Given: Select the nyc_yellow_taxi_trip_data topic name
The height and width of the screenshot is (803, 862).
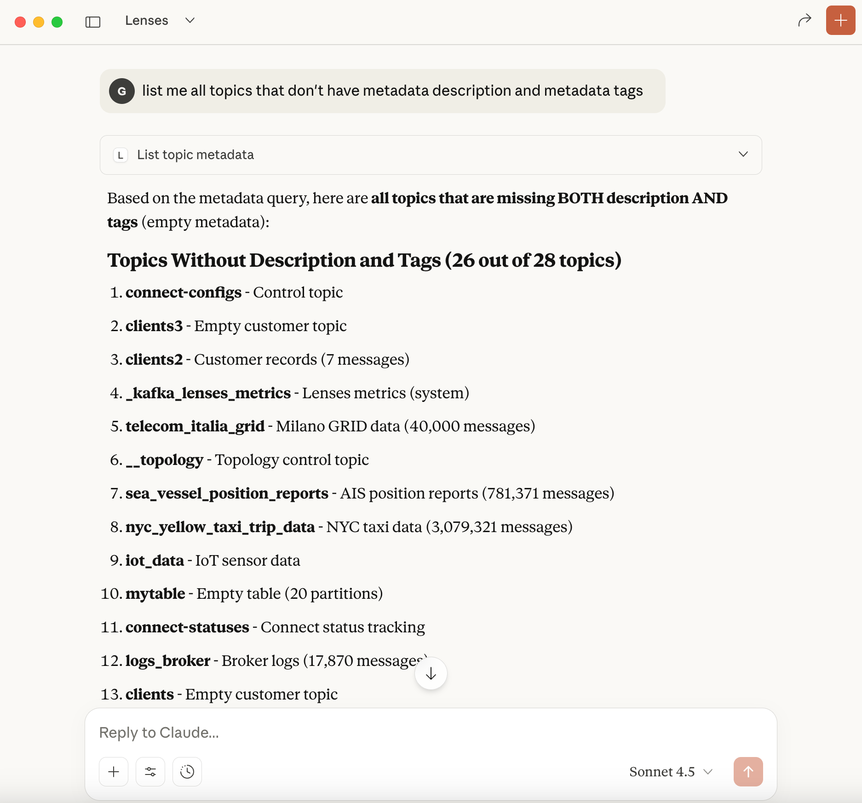Looking at the screenshot, I should [x=221, y=527].
